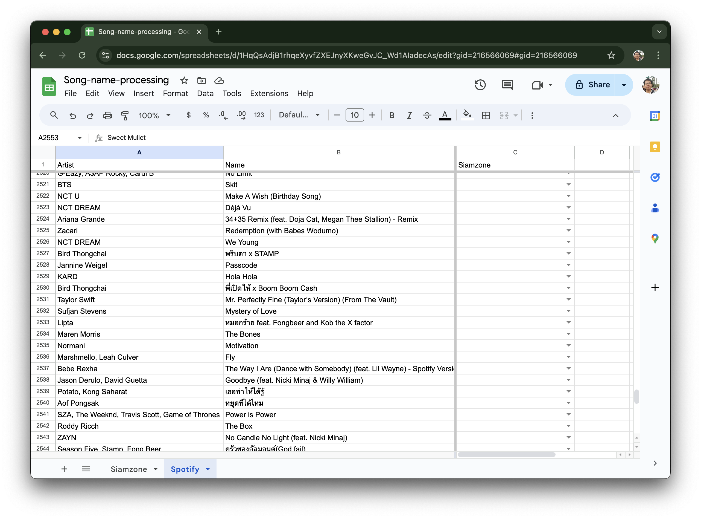Open Google Tasks side panel icon
701x519 pixels.
coord(655,177)
